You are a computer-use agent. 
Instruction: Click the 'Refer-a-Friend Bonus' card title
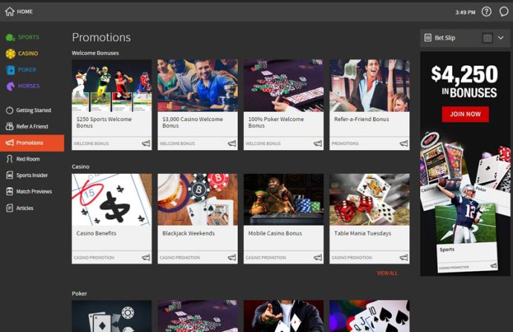click(x=361, y=120)
